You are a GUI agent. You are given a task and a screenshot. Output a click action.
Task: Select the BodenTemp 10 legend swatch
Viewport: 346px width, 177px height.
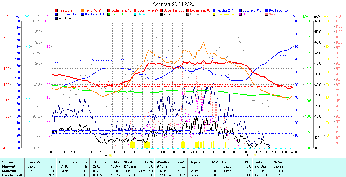(x=109, y=10)
